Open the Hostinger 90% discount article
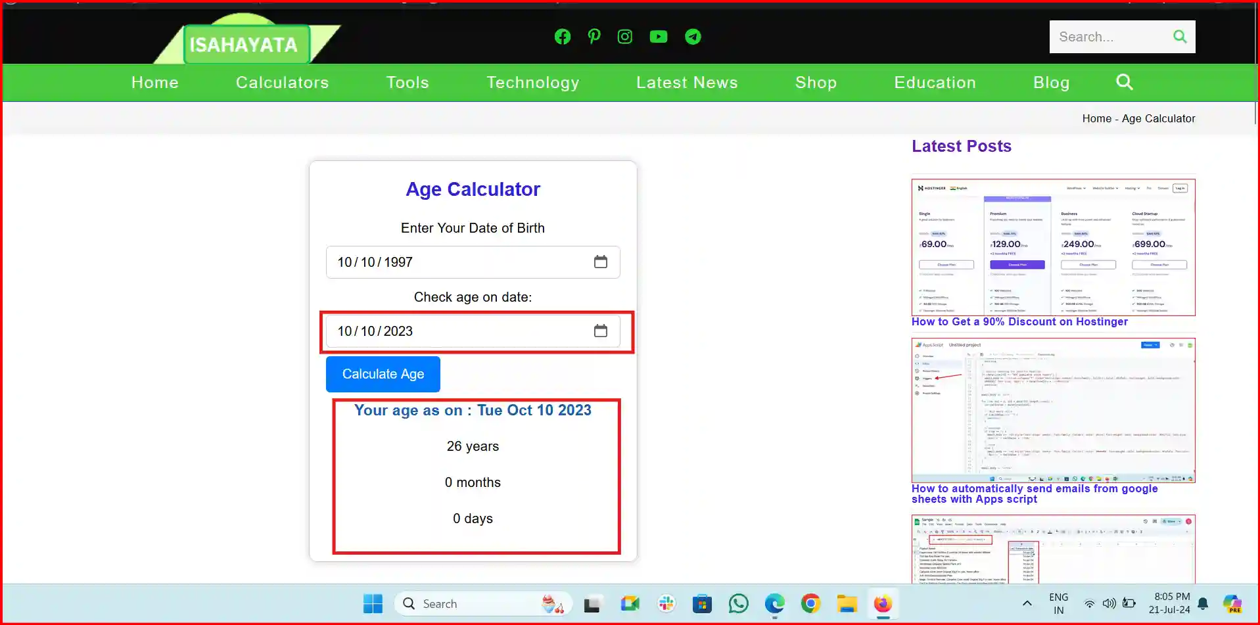 pos(1019,322)
